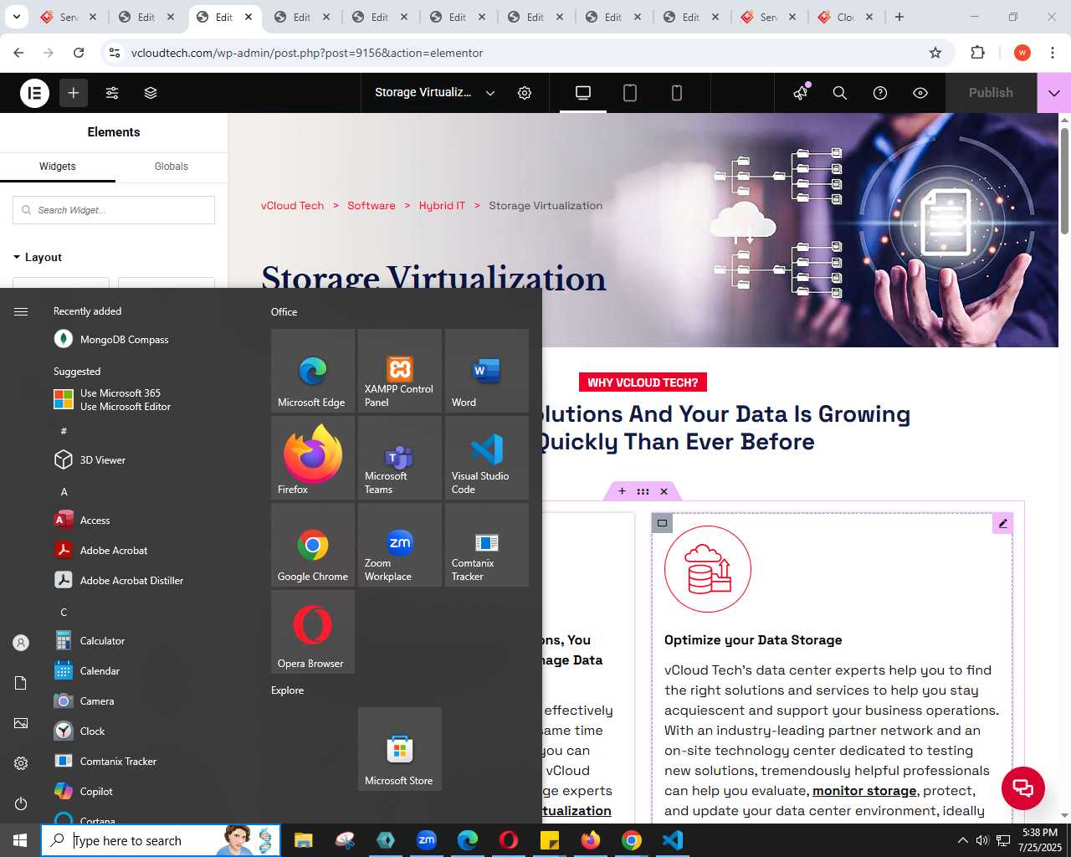Open Chrome tab search dropdown arrow
1071x857 pixels.
point(17,17)
